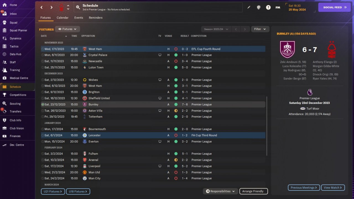Open the Home sidebar icon
Viewport: 354px width, 199px height.
(x=4, y=5)
